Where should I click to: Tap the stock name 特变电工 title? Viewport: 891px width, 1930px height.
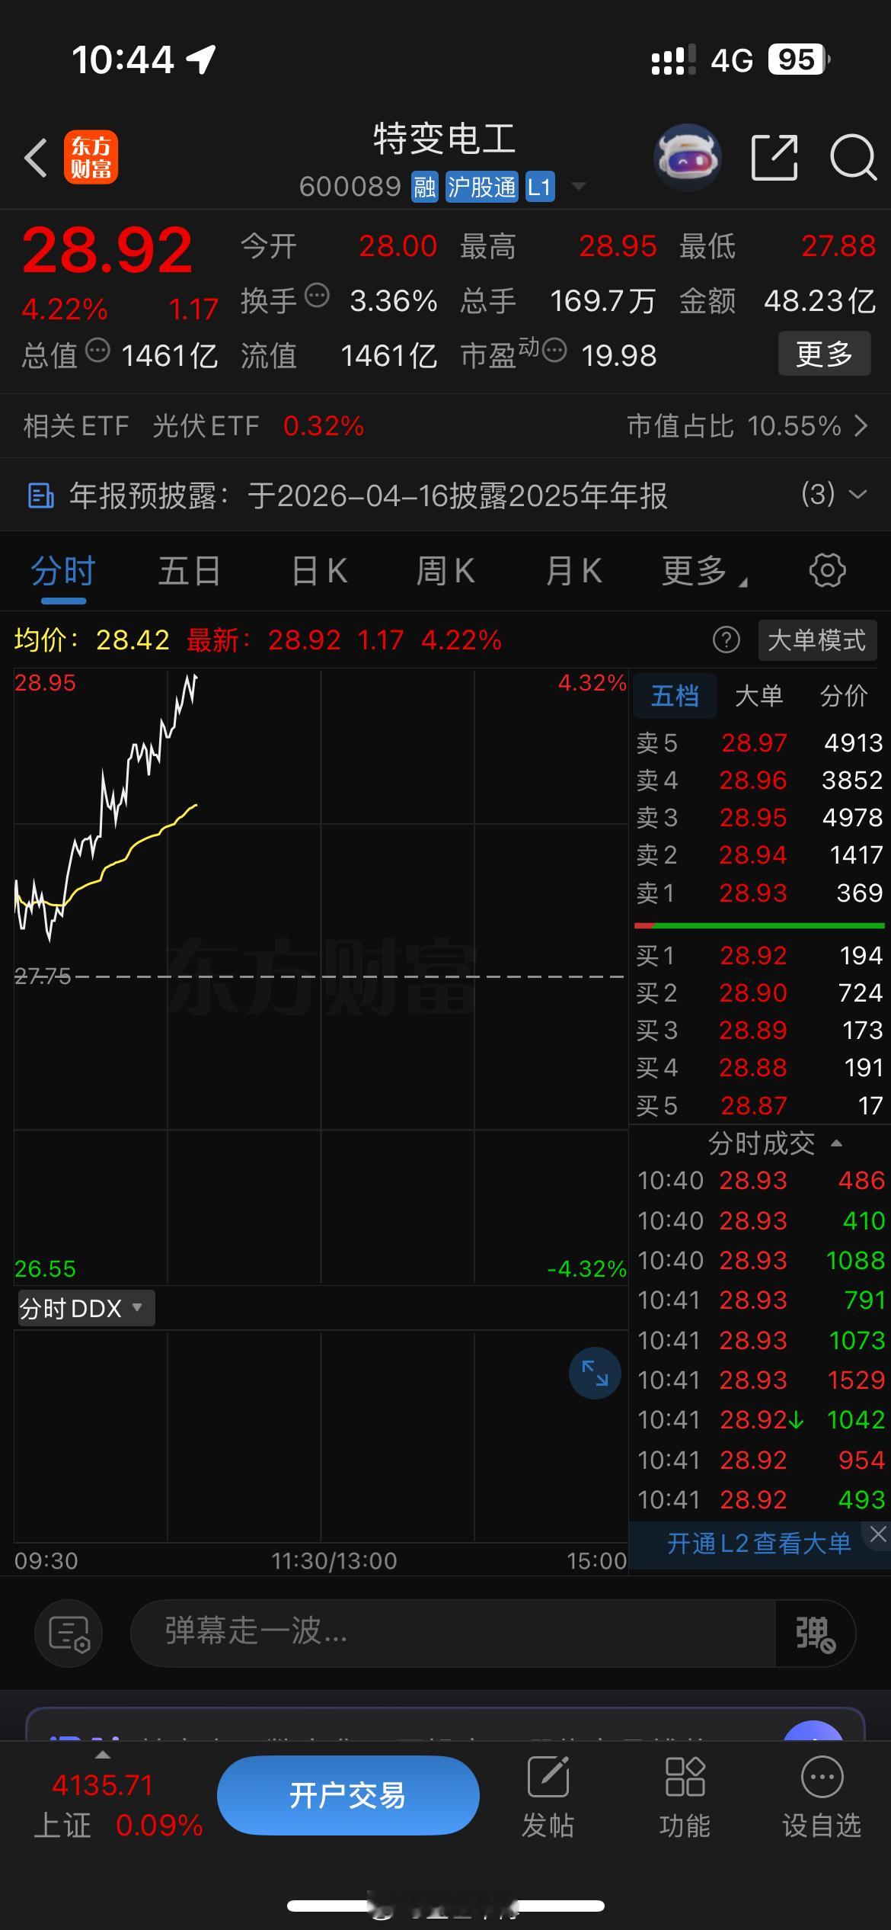coord(444,139)
